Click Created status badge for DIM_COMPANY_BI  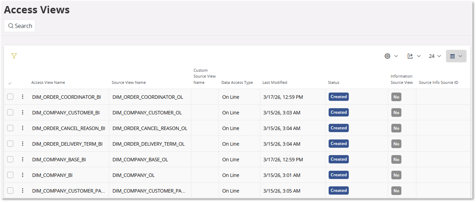tap(338, 175)
